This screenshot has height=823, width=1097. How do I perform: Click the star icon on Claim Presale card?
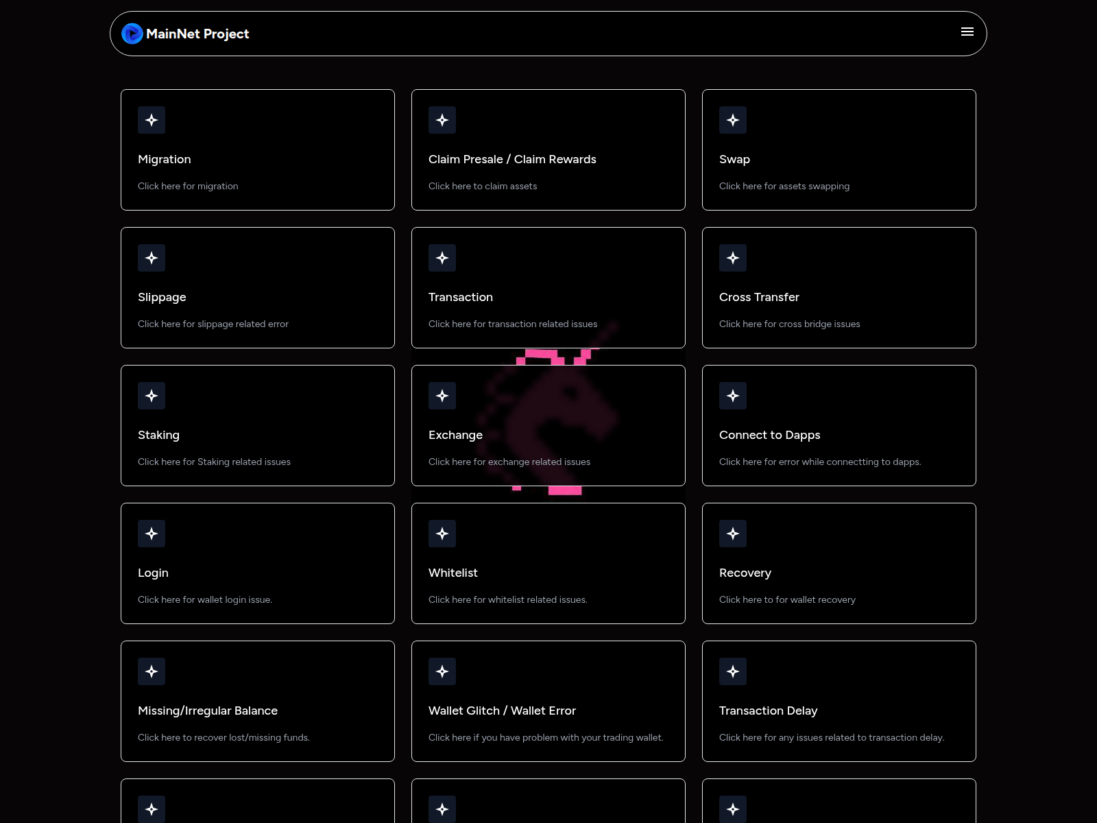(442, 120)
